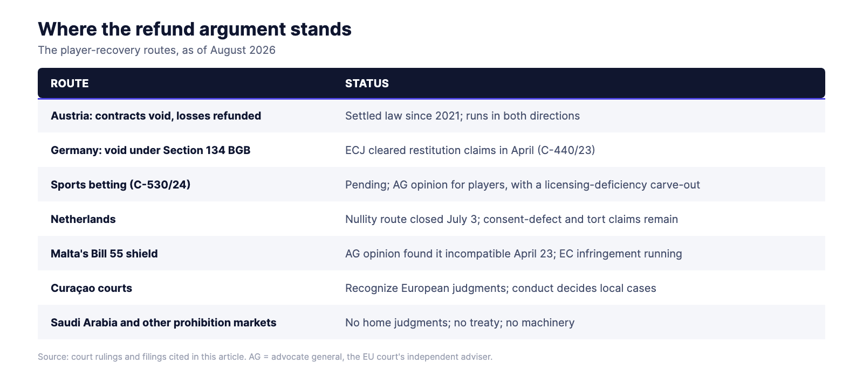Click the purple line under the table header
The width and height of the screenshot is (863, 377).
432,99
